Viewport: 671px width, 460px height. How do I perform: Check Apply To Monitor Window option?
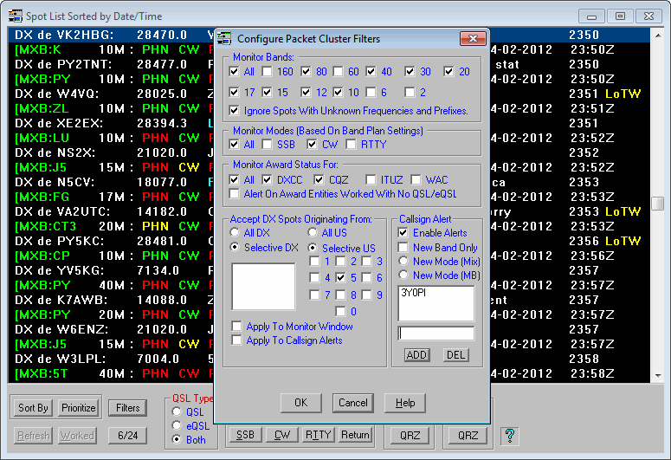point(238,327)
